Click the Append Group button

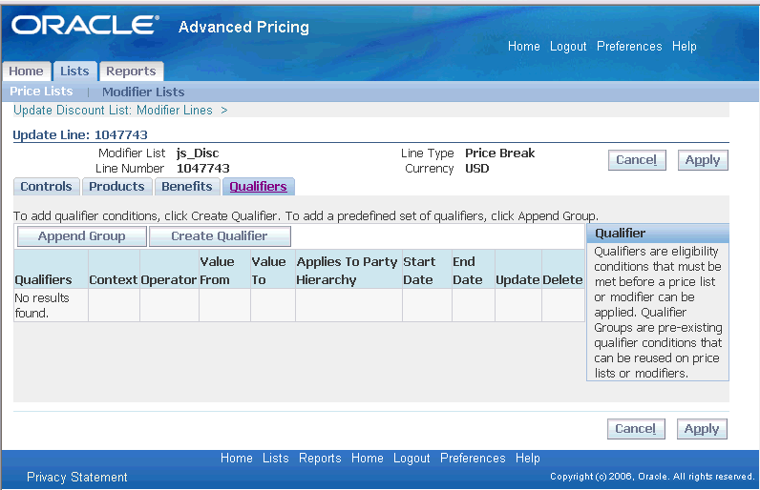point(82,236)
